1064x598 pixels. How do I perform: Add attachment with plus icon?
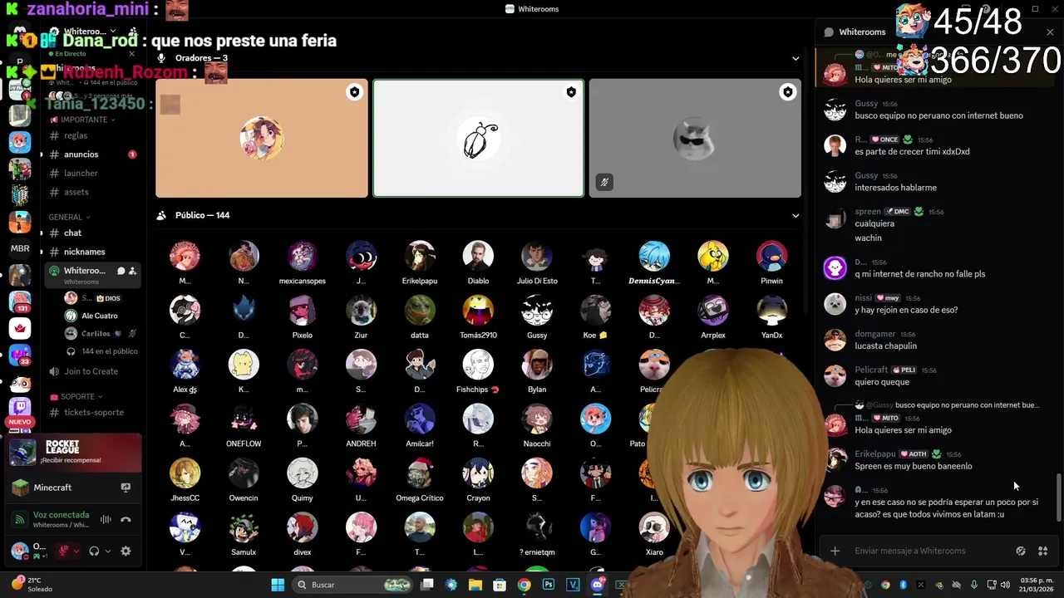coord(835,551)
